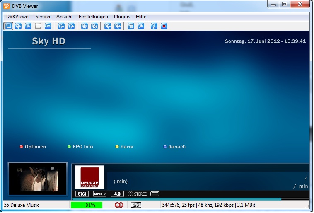This screenshot has height=213, width=314.
Task: Maximize the DVB Viewer window
Action: pos(285,4)
